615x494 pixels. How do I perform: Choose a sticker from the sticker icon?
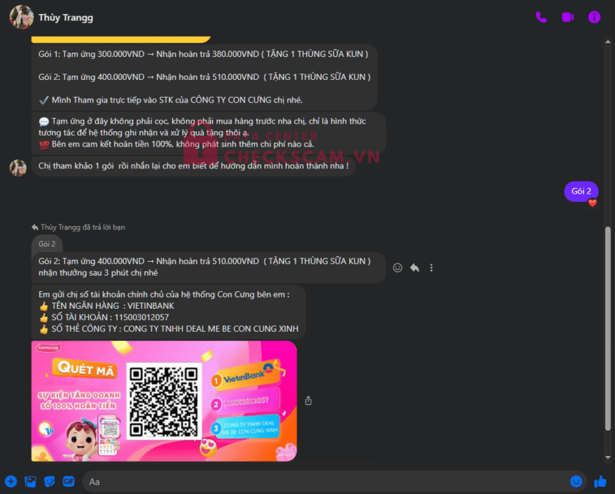tap(49, 481)
